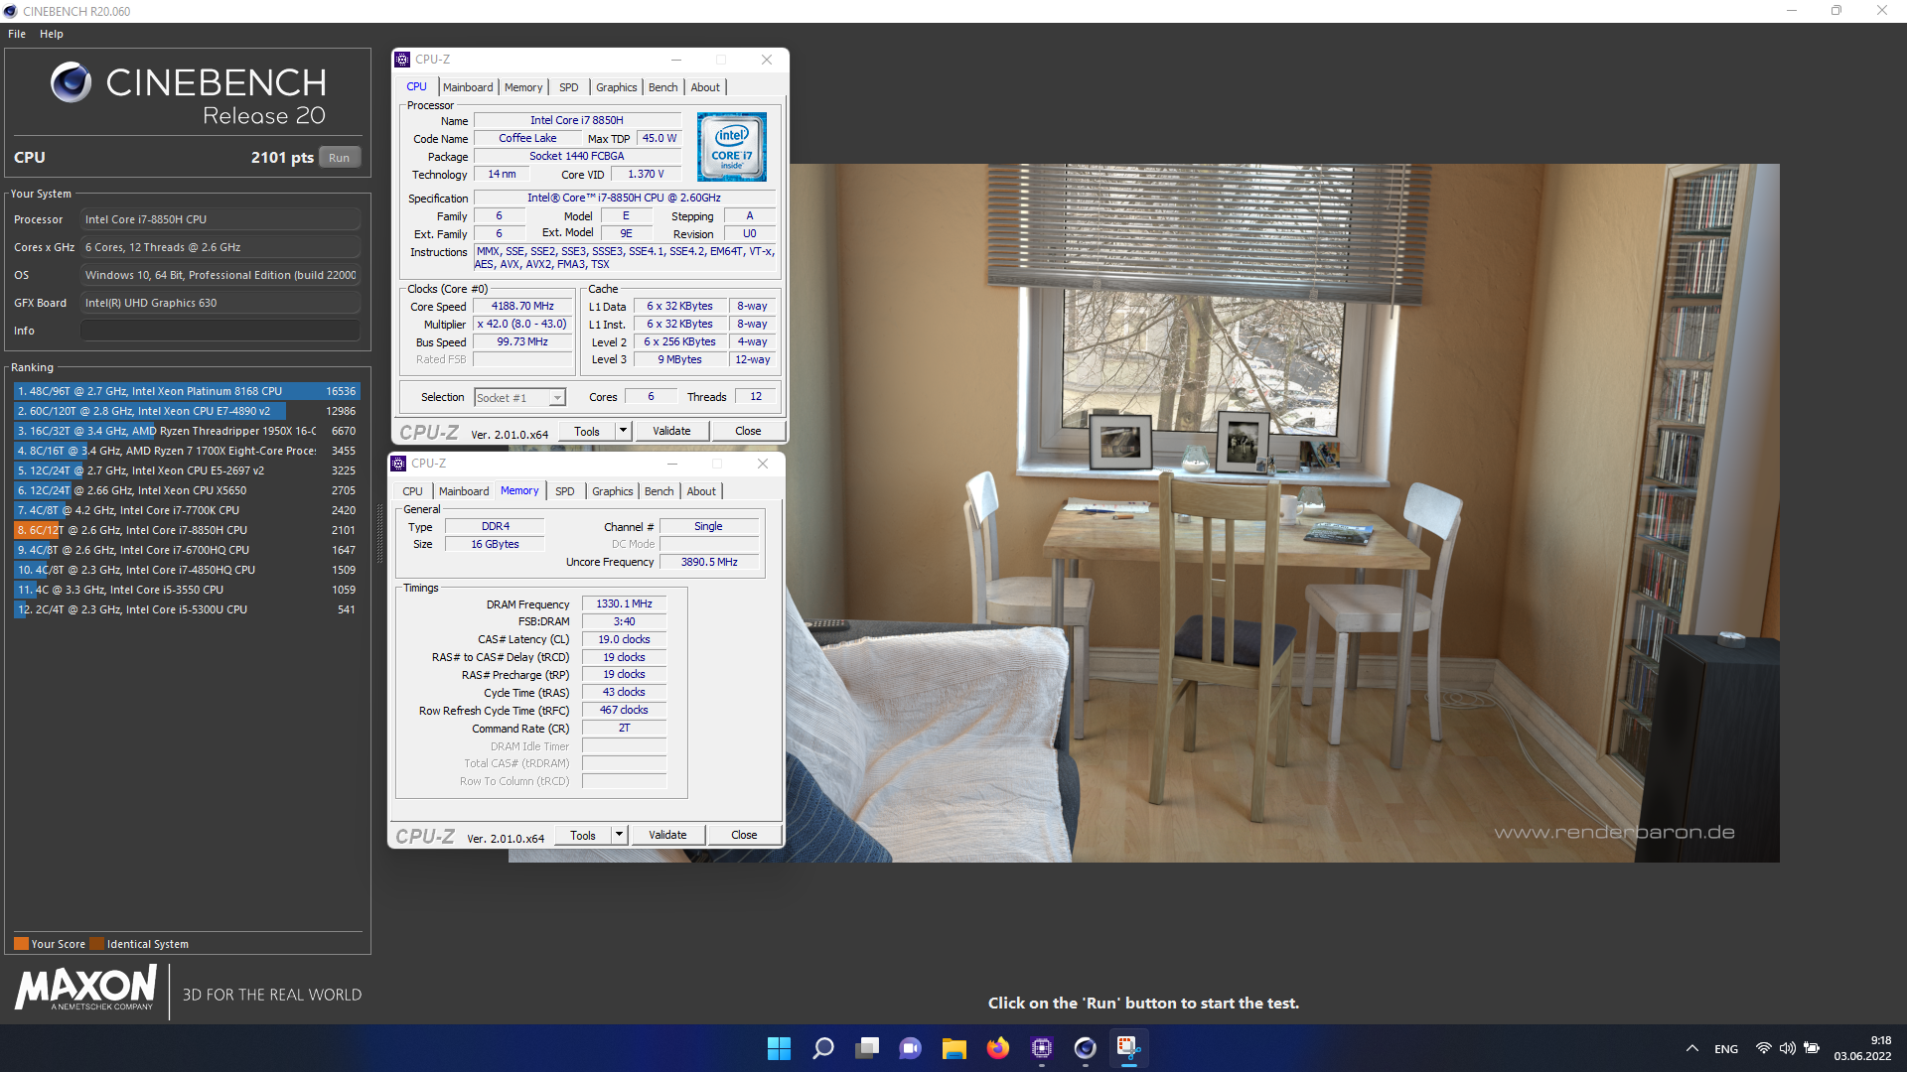Click Close button in lower CPU-Z window
This screenshot has width=1907, height=1072.
point(744,836)
